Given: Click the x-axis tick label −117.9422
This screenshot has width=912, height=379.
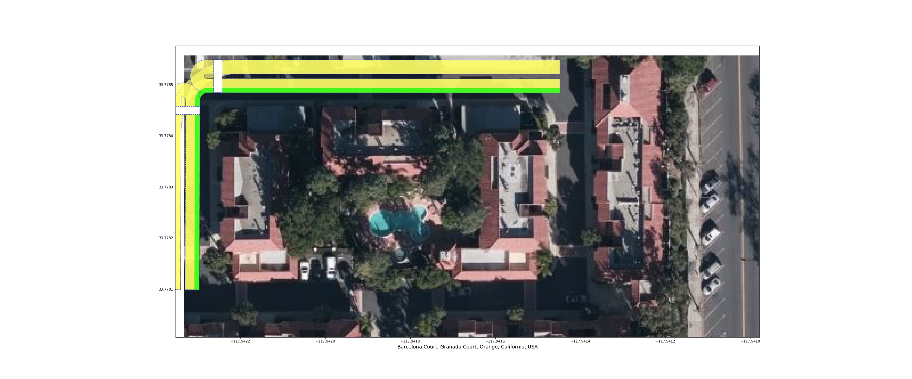Looking at the screenshot, I should [240, 341].
